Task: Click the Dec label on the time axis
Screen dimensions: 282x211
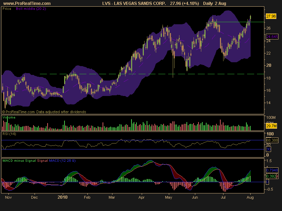Action: tap(34, 197)
